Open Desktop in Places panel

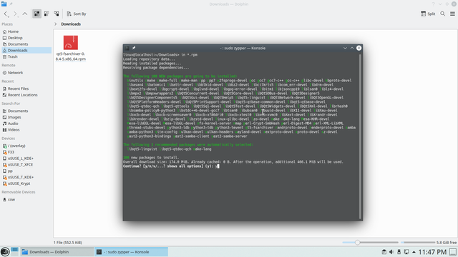15,38
